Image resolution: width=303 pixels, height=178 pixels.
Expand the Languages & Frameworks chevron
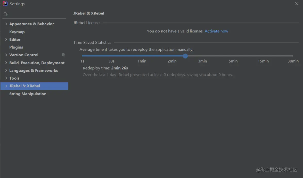pos(6,70)
